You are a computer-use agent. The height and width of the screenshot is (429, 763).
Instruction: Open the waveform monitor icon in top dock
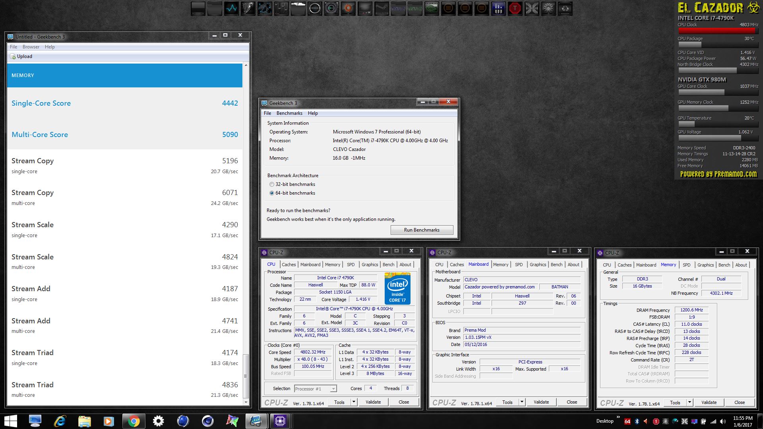tap(231, 8)
